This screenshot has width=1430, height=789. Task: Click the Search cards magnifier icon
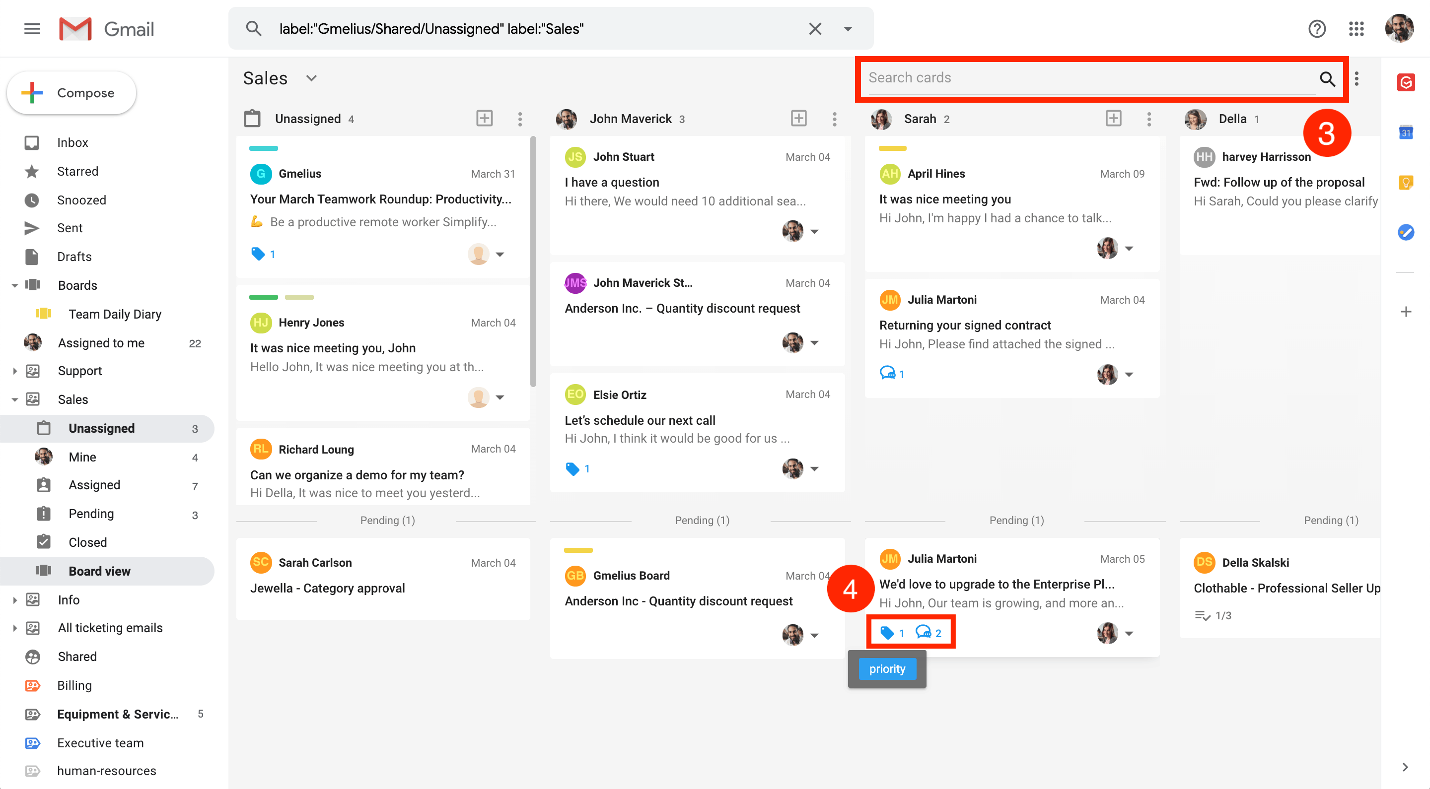(1327, 79)
